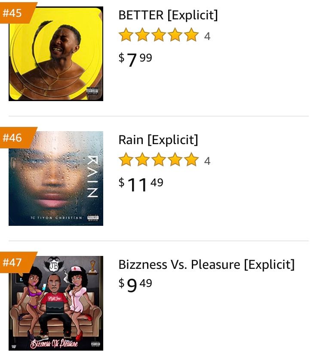Click the fifth star of Rain rating
This screenshot has width=320, height=351.
191,160
